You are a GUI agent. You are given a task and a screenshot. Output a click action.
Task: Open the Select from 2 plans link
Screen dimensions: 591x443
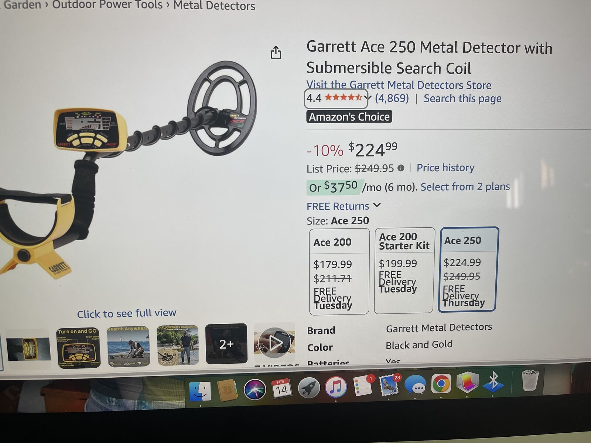[x=465, y=186]
